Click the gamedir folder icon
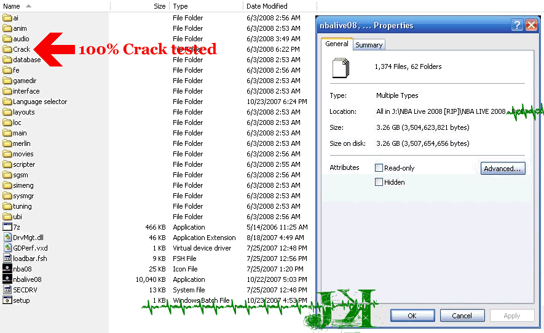Image resolution: width=544 pixels, height=333 pixels. (x=7, y=81)
